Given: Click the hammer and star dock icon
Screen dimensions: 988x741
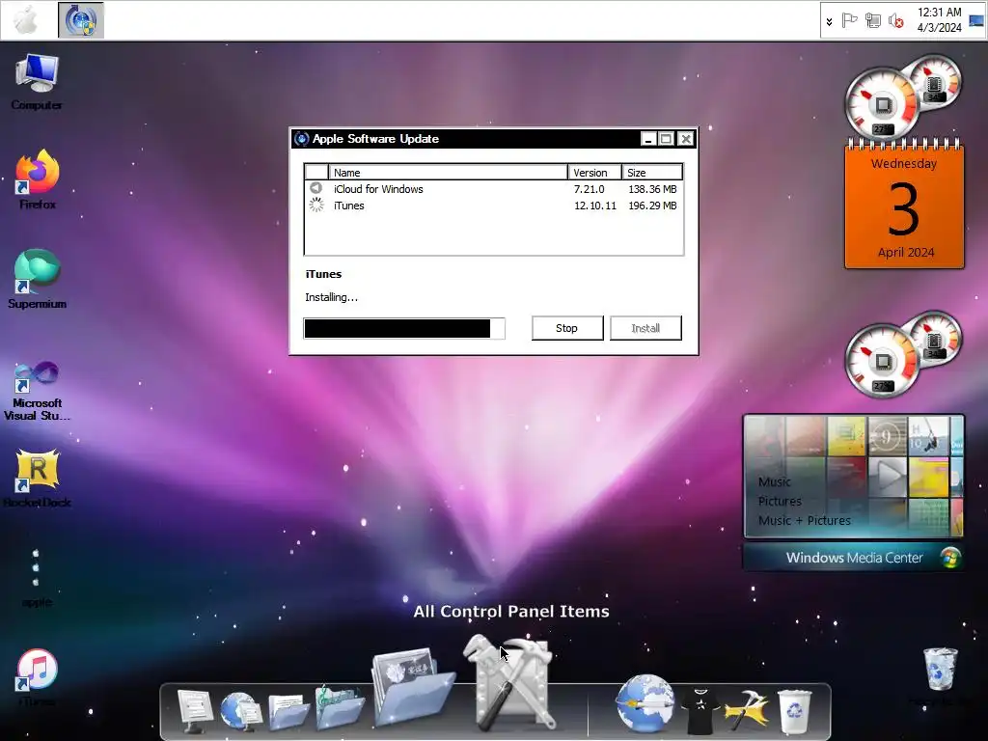Looking at the screenshot, I should click(747, 712).
